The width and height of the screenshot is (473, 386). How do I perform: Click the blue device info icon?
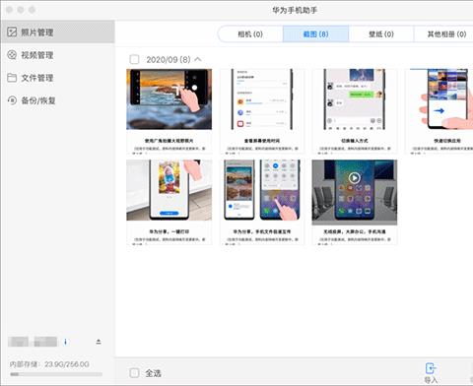(65, 342)
